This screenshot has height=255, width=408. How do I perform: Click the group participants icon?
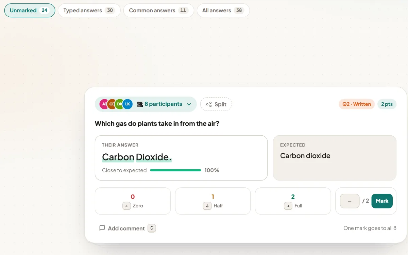click(x=139, y=104)
